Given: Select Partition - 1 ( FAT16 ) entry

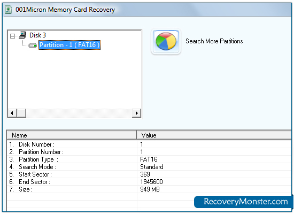Looking at the screenshot, I should tap(69, 45).
